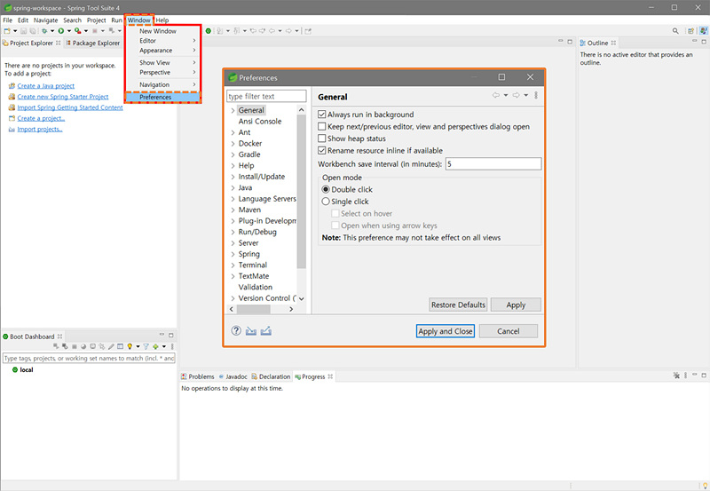The image size is (710, 491).
Task: Click the Back navigation arrow in main toolbar
Action: pyautogui.click(x=272, y=31)
